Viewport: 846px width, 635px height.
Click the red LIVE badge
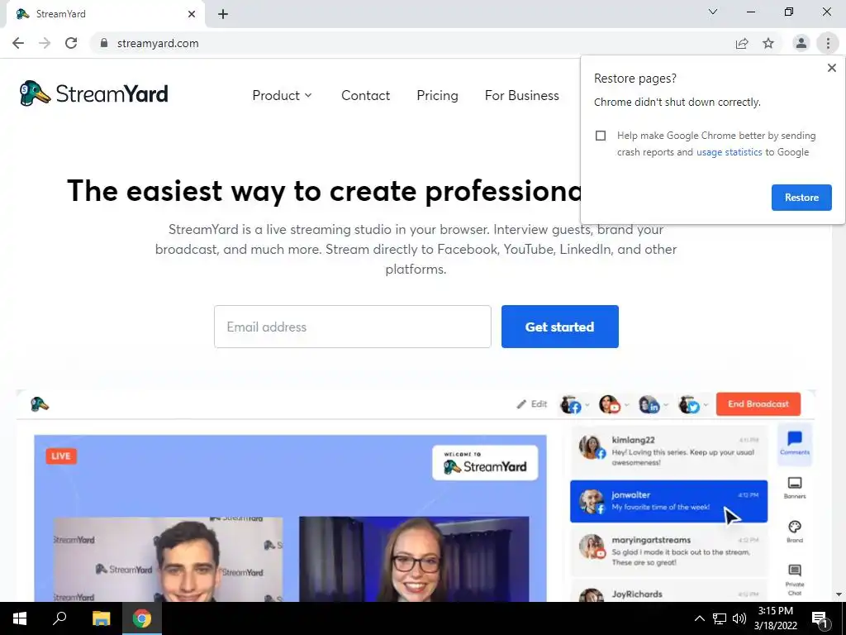click(61, 456)
